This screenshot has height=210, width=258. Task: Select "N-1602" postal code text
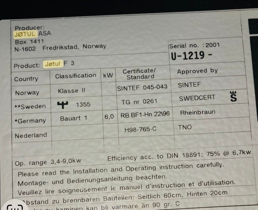click(25, 49)
